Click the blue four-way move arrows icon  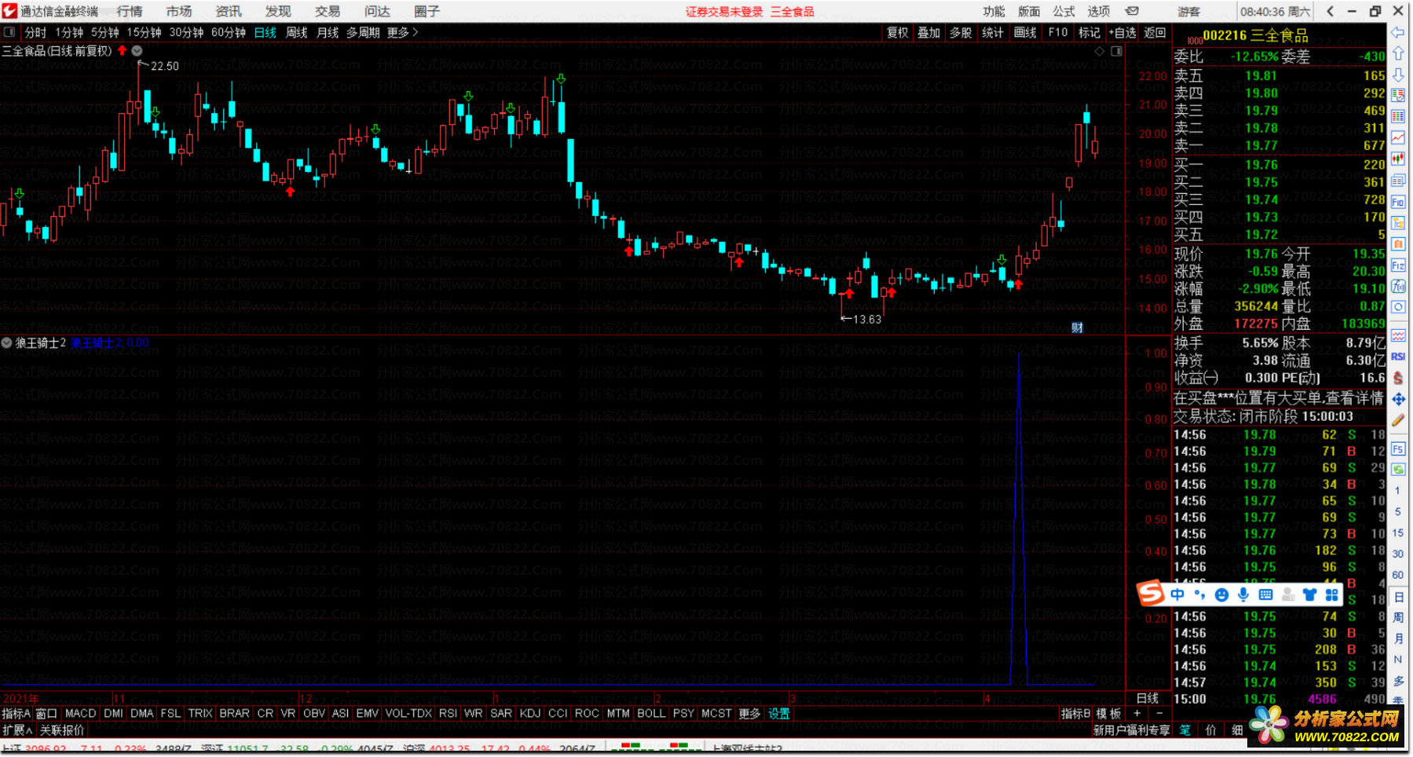click(x=1398, y=399)
